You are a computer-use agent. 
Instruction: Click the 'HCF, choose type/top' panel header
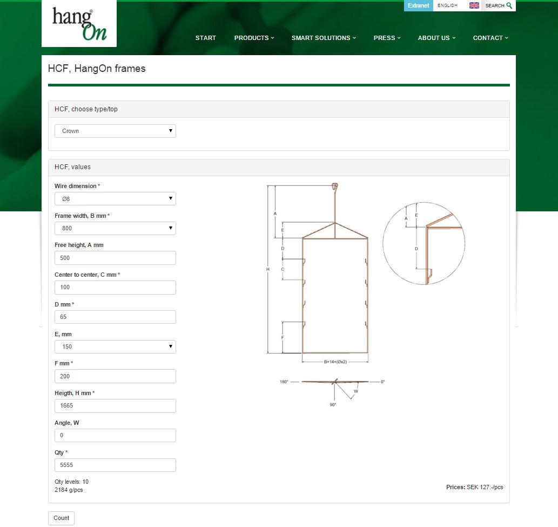pos(279,109)
